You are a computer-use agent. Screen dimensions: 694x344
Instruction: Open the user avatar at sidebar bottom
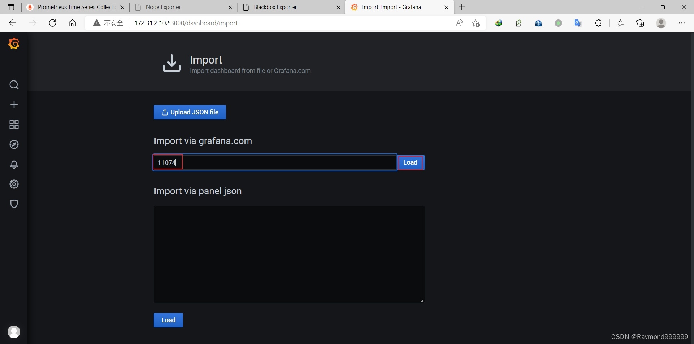(x=14, y=332)
